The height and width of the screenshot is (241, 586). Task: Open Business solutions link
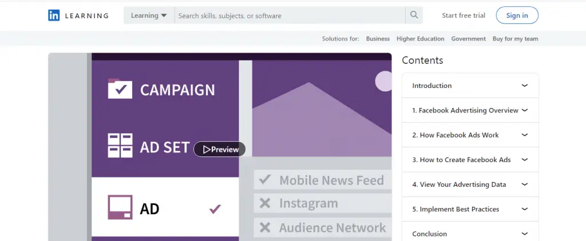(x=378, y=39)
